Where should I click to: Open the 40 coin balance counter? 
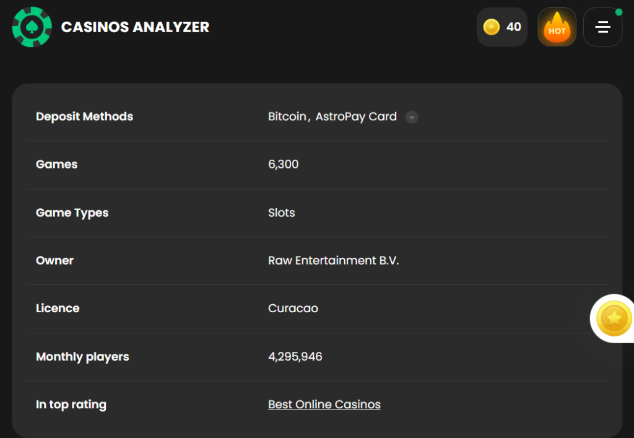coord(513,27)
